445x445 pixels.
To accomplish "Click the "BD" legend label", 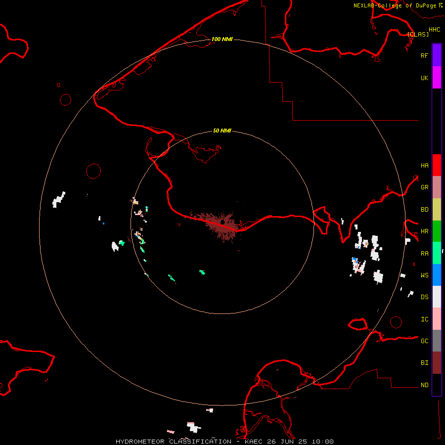I will pos(425,210).
